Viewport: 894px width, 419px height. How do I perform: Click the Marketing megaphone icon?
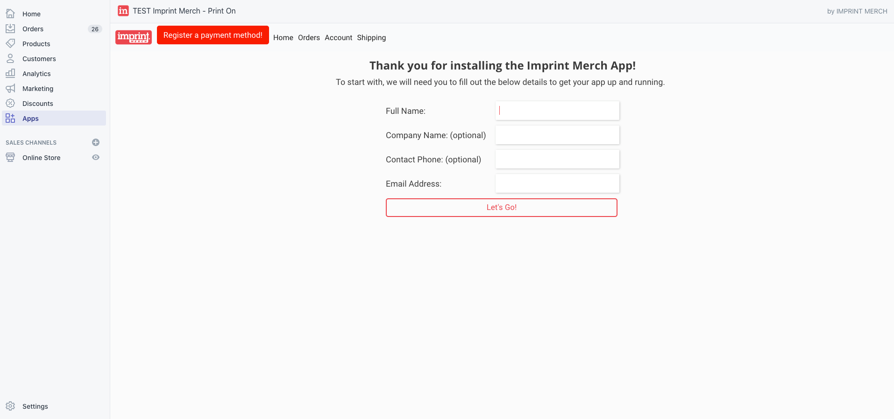tap(10, 89)
